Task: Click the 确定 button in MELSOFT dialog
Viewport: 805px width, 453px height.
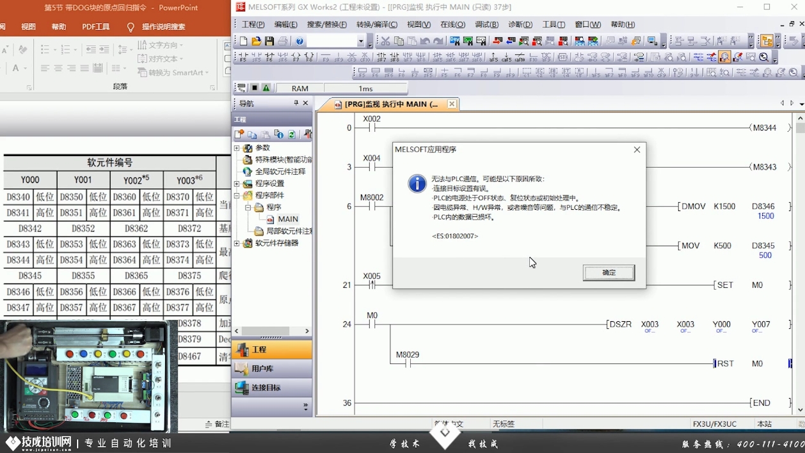Action: tap(609, 273)
